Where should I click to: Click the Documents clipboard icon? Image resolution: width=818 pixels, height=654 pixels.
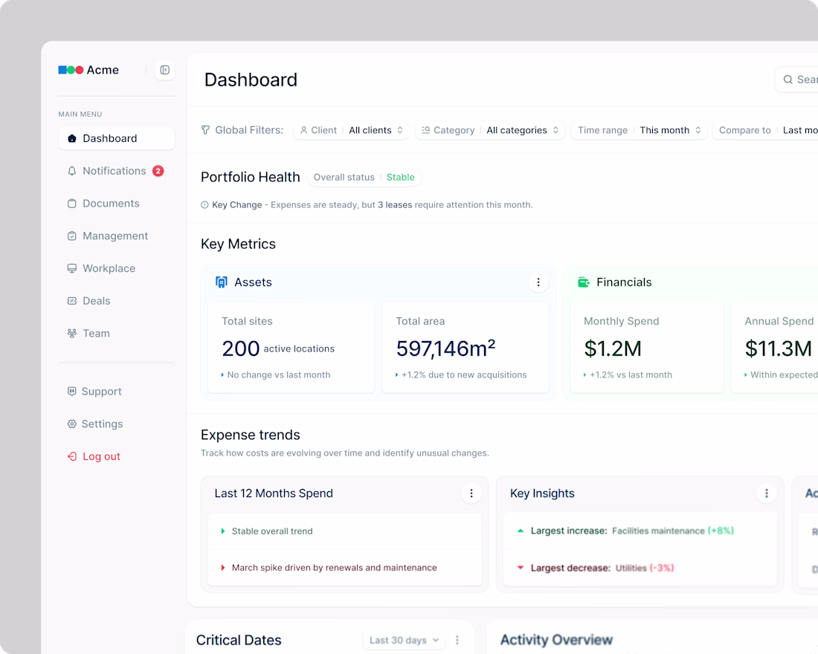tap(72, 204)
